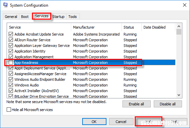Click the Disable all button
The image size is (190, 128).
[x=168, y=104]
